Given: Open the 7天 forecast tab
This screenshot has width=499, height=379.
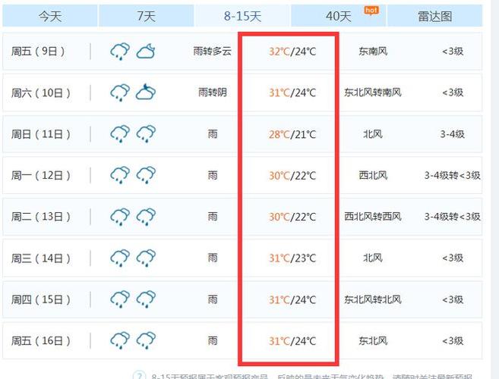Looking at the screenshot, I should (147, 16).
